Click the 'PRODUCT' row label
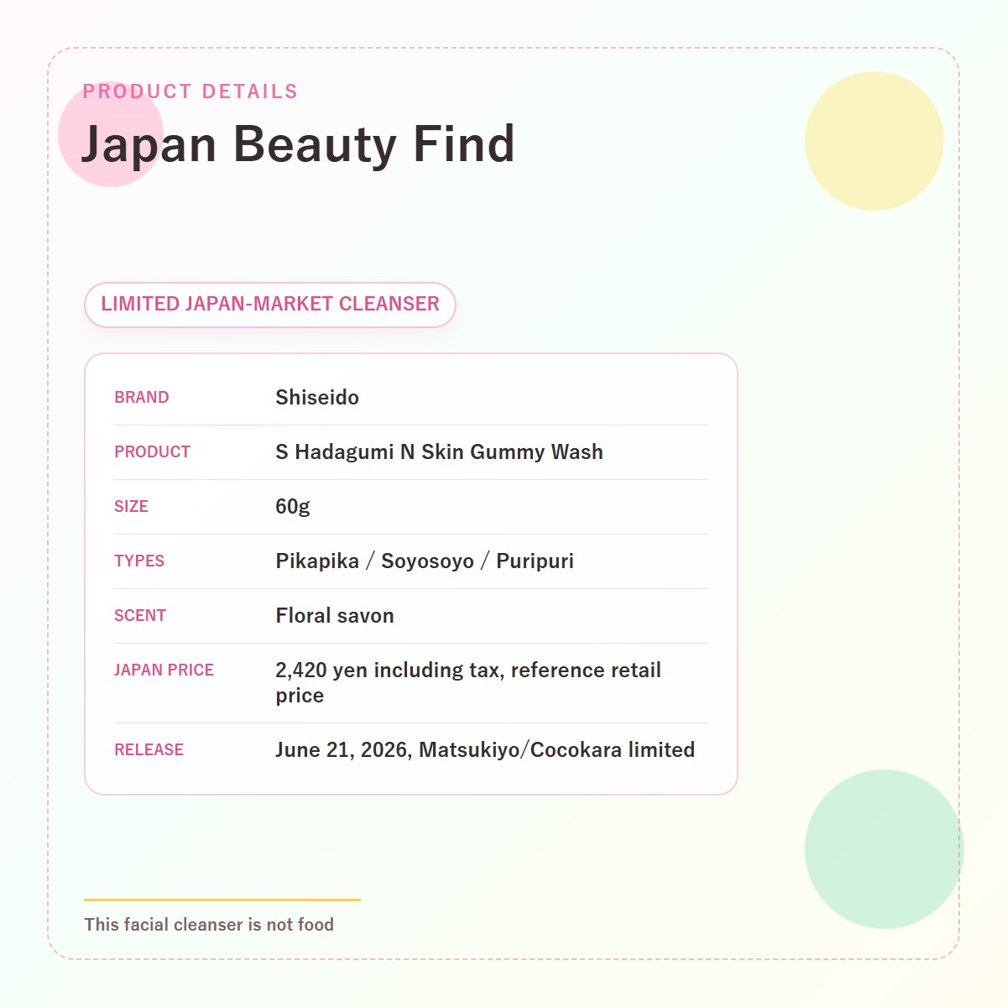 coord(152,452)
